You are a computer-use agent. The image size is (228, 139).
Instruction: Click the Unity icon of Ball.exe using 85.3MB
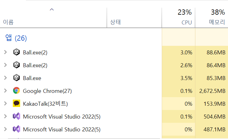coord(16,78)
